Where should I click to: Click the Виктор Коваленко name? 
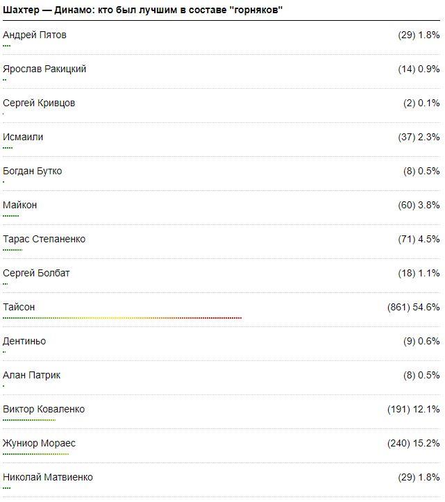click(x=44, y=409)
